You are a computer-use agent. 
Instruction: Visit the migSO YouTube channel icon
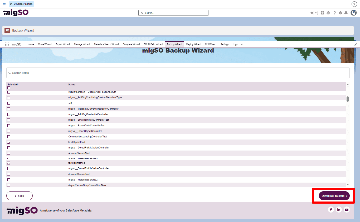click(x=347, y=209)
